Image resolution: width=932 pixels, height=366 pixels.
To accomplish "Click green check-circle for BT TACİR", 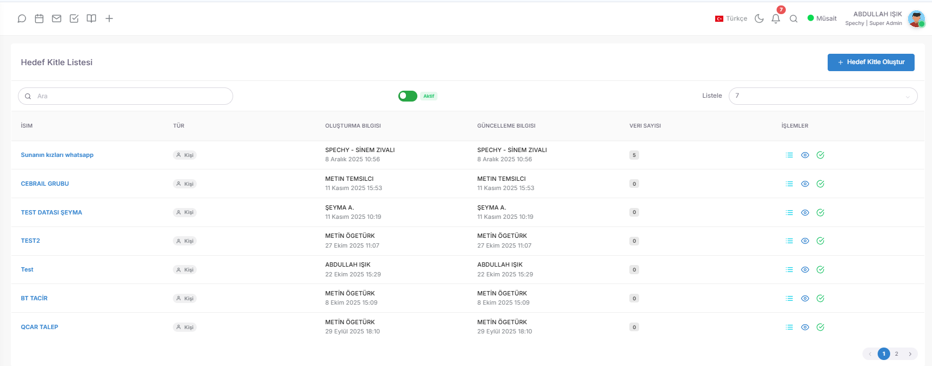I will point(821,299).
